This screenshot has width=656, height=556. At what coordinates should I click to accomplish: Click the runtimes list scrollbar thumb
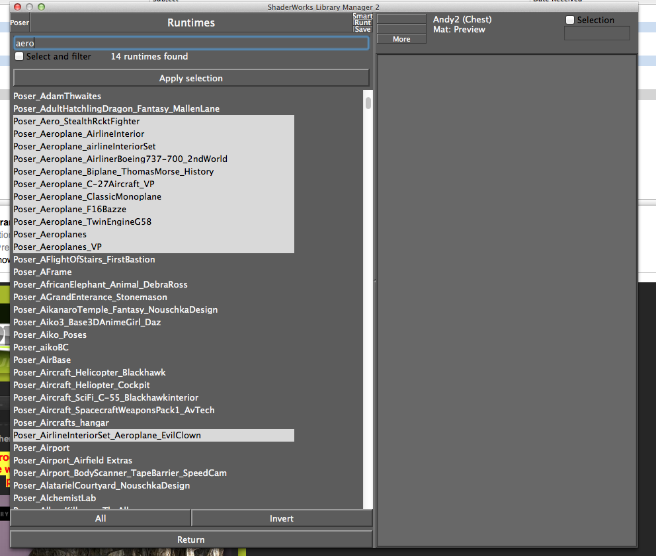(x=368, y=102)
